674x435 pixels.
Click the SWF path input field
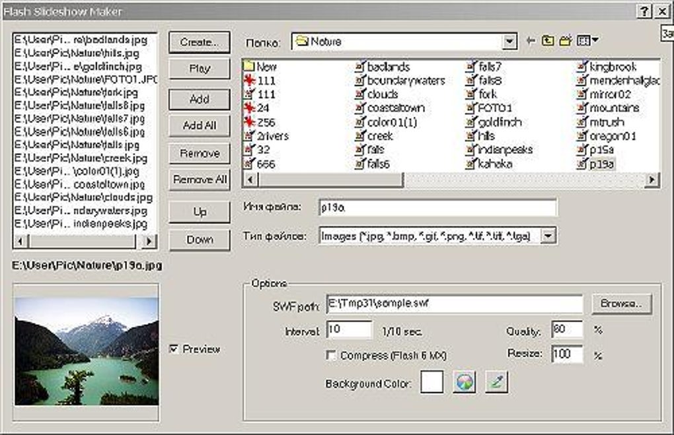pyautogui.click(x=455, y=304)
